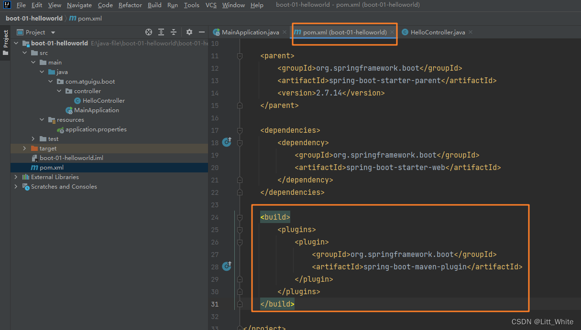Click the fold marker on line 26 plugin tag

point(240,242)
